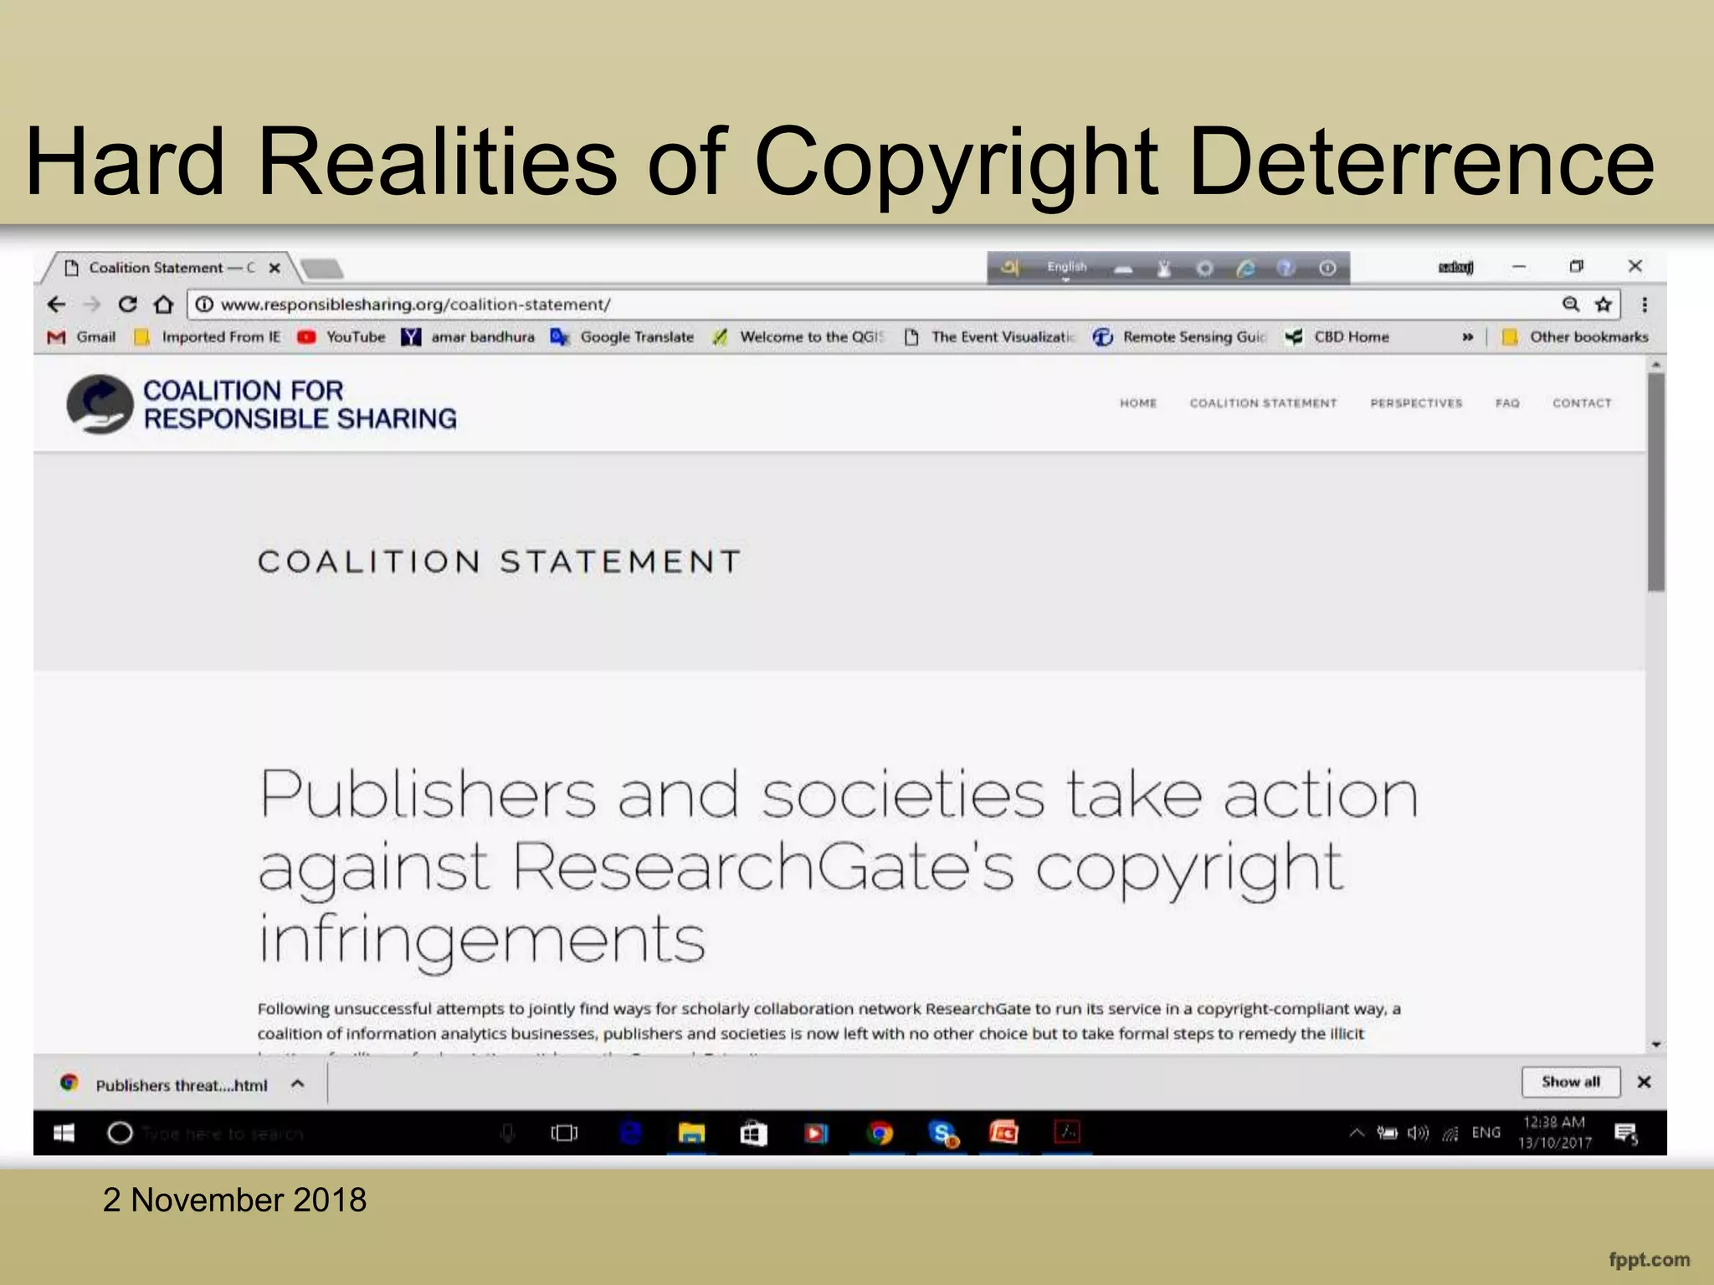Open Microsoft Store from taskbar
This screenshot has height=1285, width=1714.
point(753,1134)
